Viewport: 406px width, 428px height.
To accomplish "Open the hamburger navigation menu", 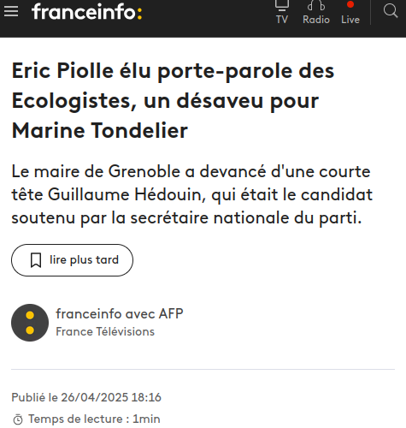I will point(11,12).
